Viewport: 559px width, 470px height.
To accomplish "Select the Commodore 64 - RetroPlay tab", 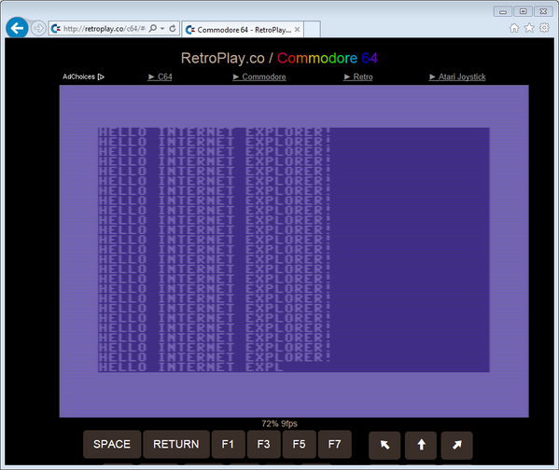I will click(244, 30).
